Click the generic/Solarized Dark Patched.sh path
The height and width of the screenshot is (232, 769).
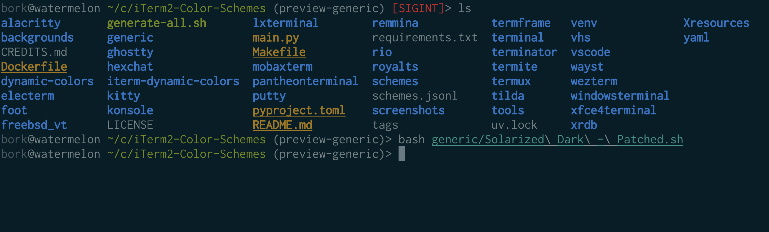pos(557,139)
